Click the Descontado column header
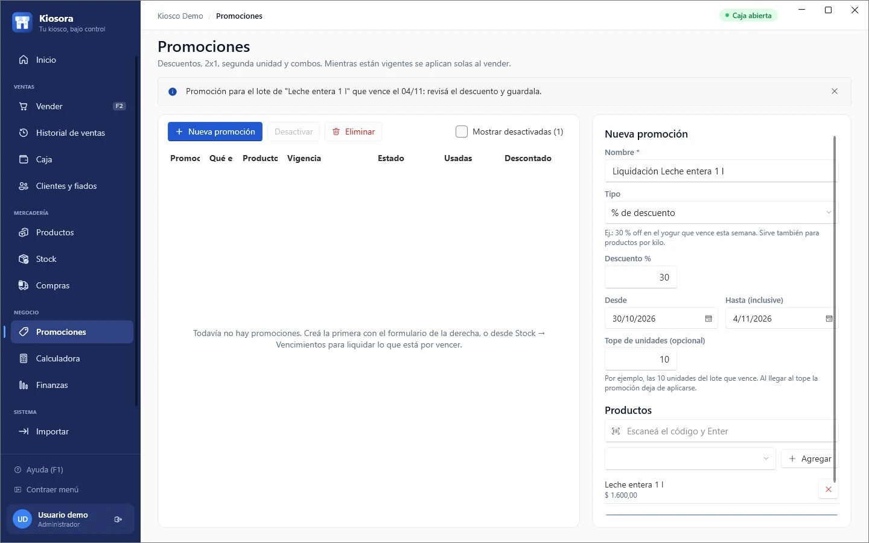The width and height of the screenshot is (869, 543). point(528,158)
